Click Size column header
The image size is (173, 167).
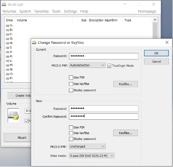pyautogui.click(x=80, y=20)
